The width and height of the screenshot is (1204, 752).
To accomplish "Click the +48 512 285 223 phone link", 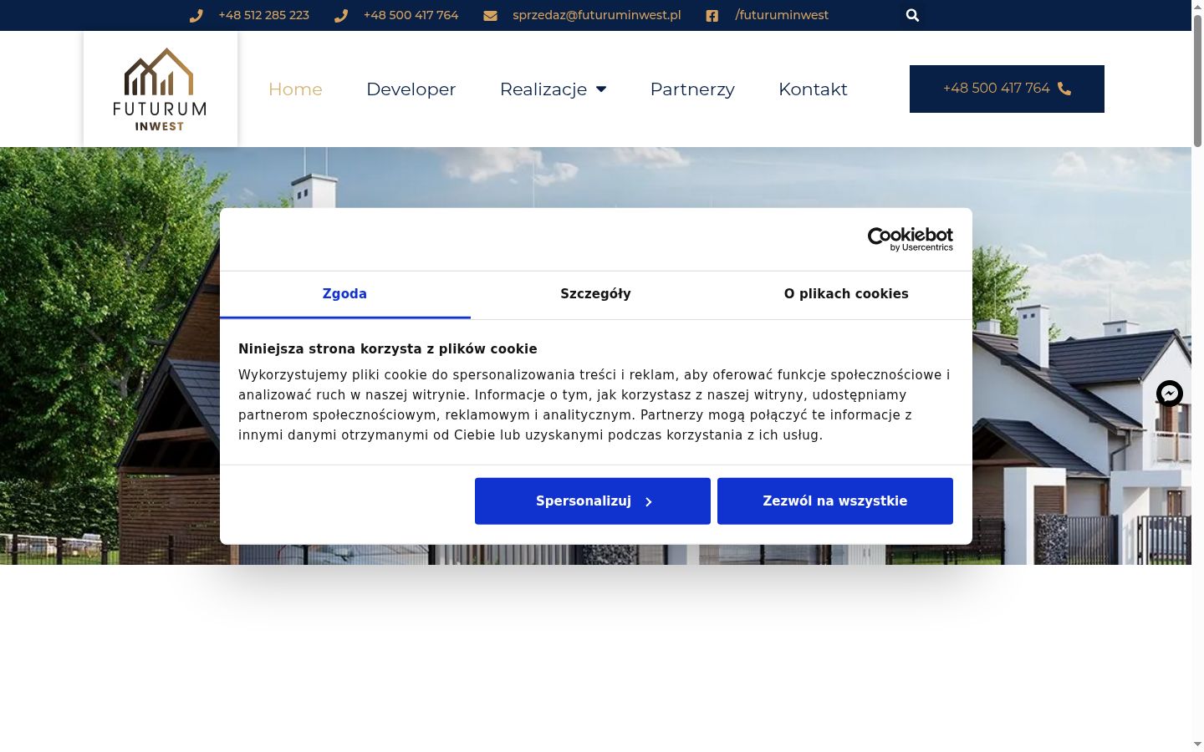I will 263,15.
